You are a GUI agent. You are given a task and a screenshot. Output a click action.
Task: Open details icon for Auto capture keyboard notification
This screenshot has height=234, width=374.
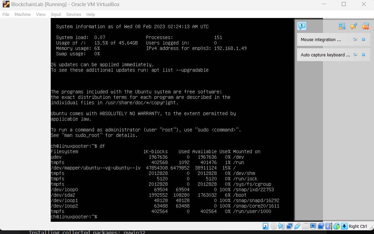[x=355, y=55]
